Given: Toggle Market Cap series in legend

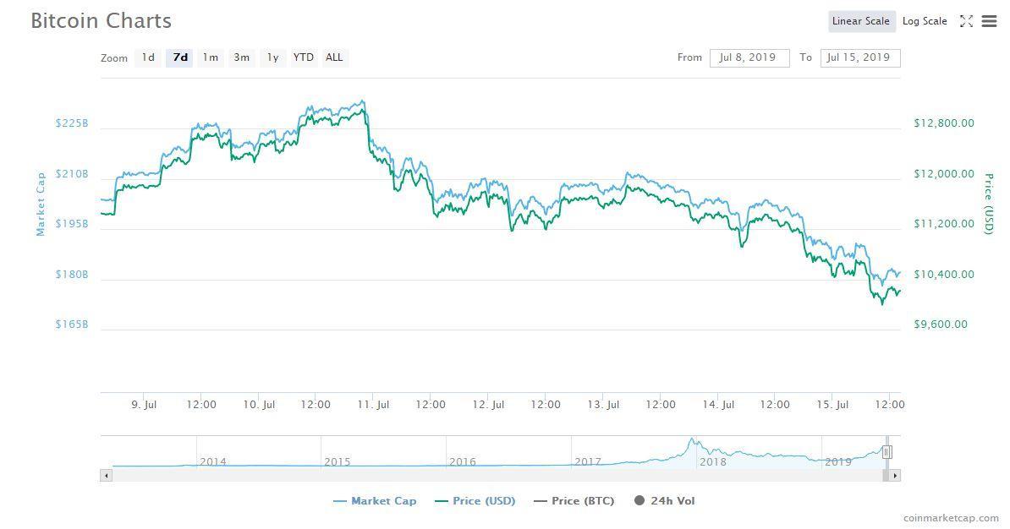Looking at the screenshot, I should [x=375, y=501].
